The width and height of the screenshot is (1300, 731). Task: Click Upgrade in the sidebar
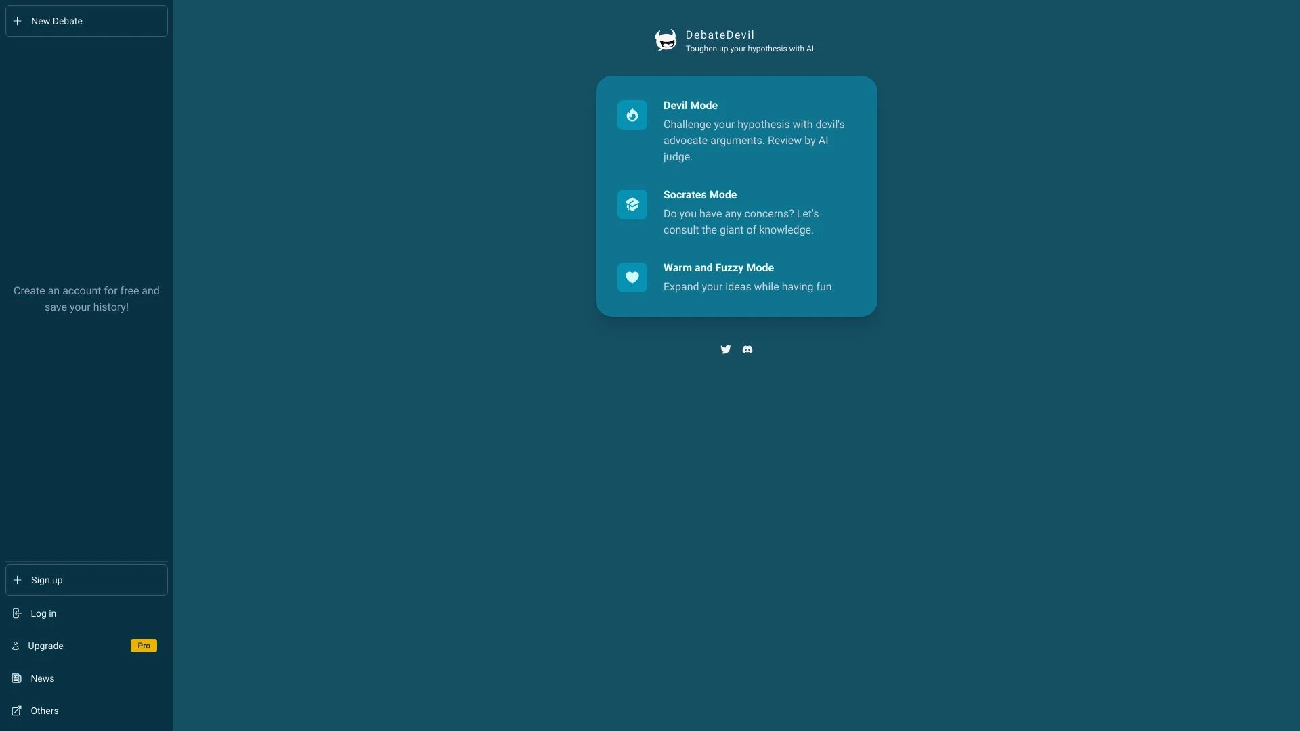(45, 645)
